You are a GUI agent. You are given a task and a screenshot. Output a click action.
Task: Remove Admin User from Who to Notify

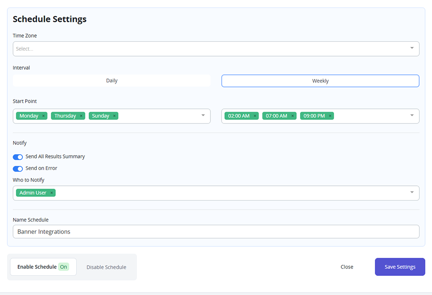point(51,192)
